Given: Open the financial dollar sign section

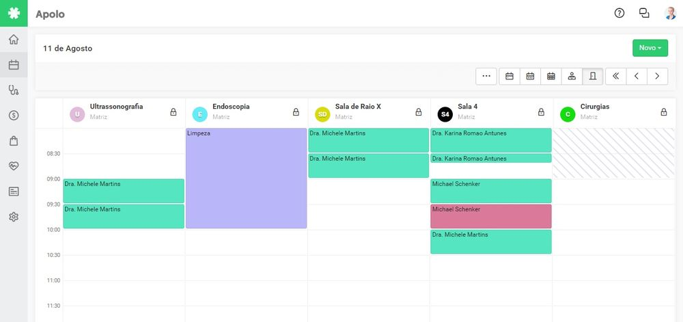Looking at the screenshot, I should [x=14, y=116].
